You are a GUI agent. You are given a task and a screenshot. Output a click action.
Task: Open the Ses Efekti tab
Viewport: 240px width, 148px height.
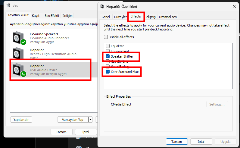point(52,16)
